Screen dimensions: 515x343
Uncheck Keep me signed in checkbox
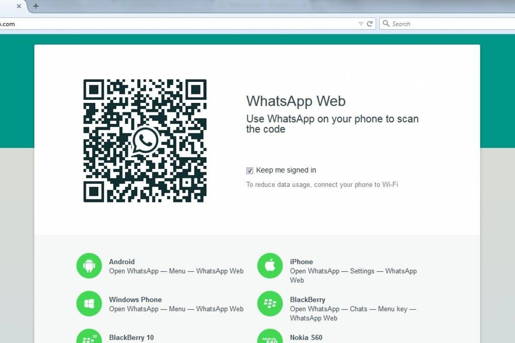(x=250, y=171)
